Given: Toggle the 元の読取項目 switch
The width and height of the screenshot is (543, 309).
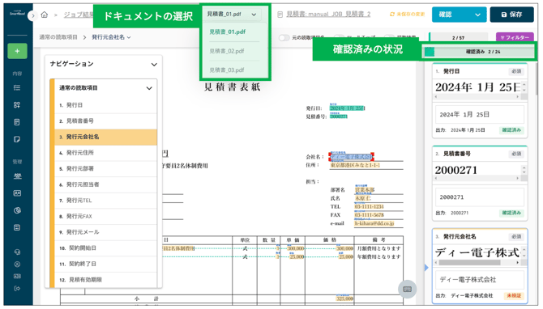Looking at the screenshot, I should (284, 37).
